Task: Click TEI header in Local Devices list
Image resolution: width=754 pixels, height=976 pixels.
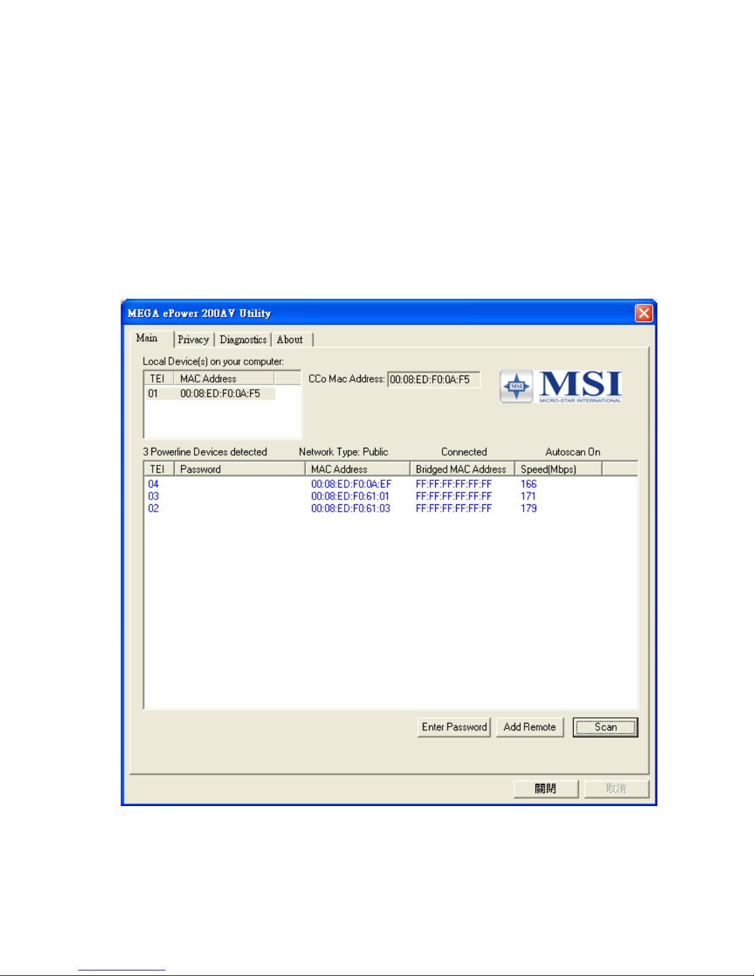Action: [158, 379]
